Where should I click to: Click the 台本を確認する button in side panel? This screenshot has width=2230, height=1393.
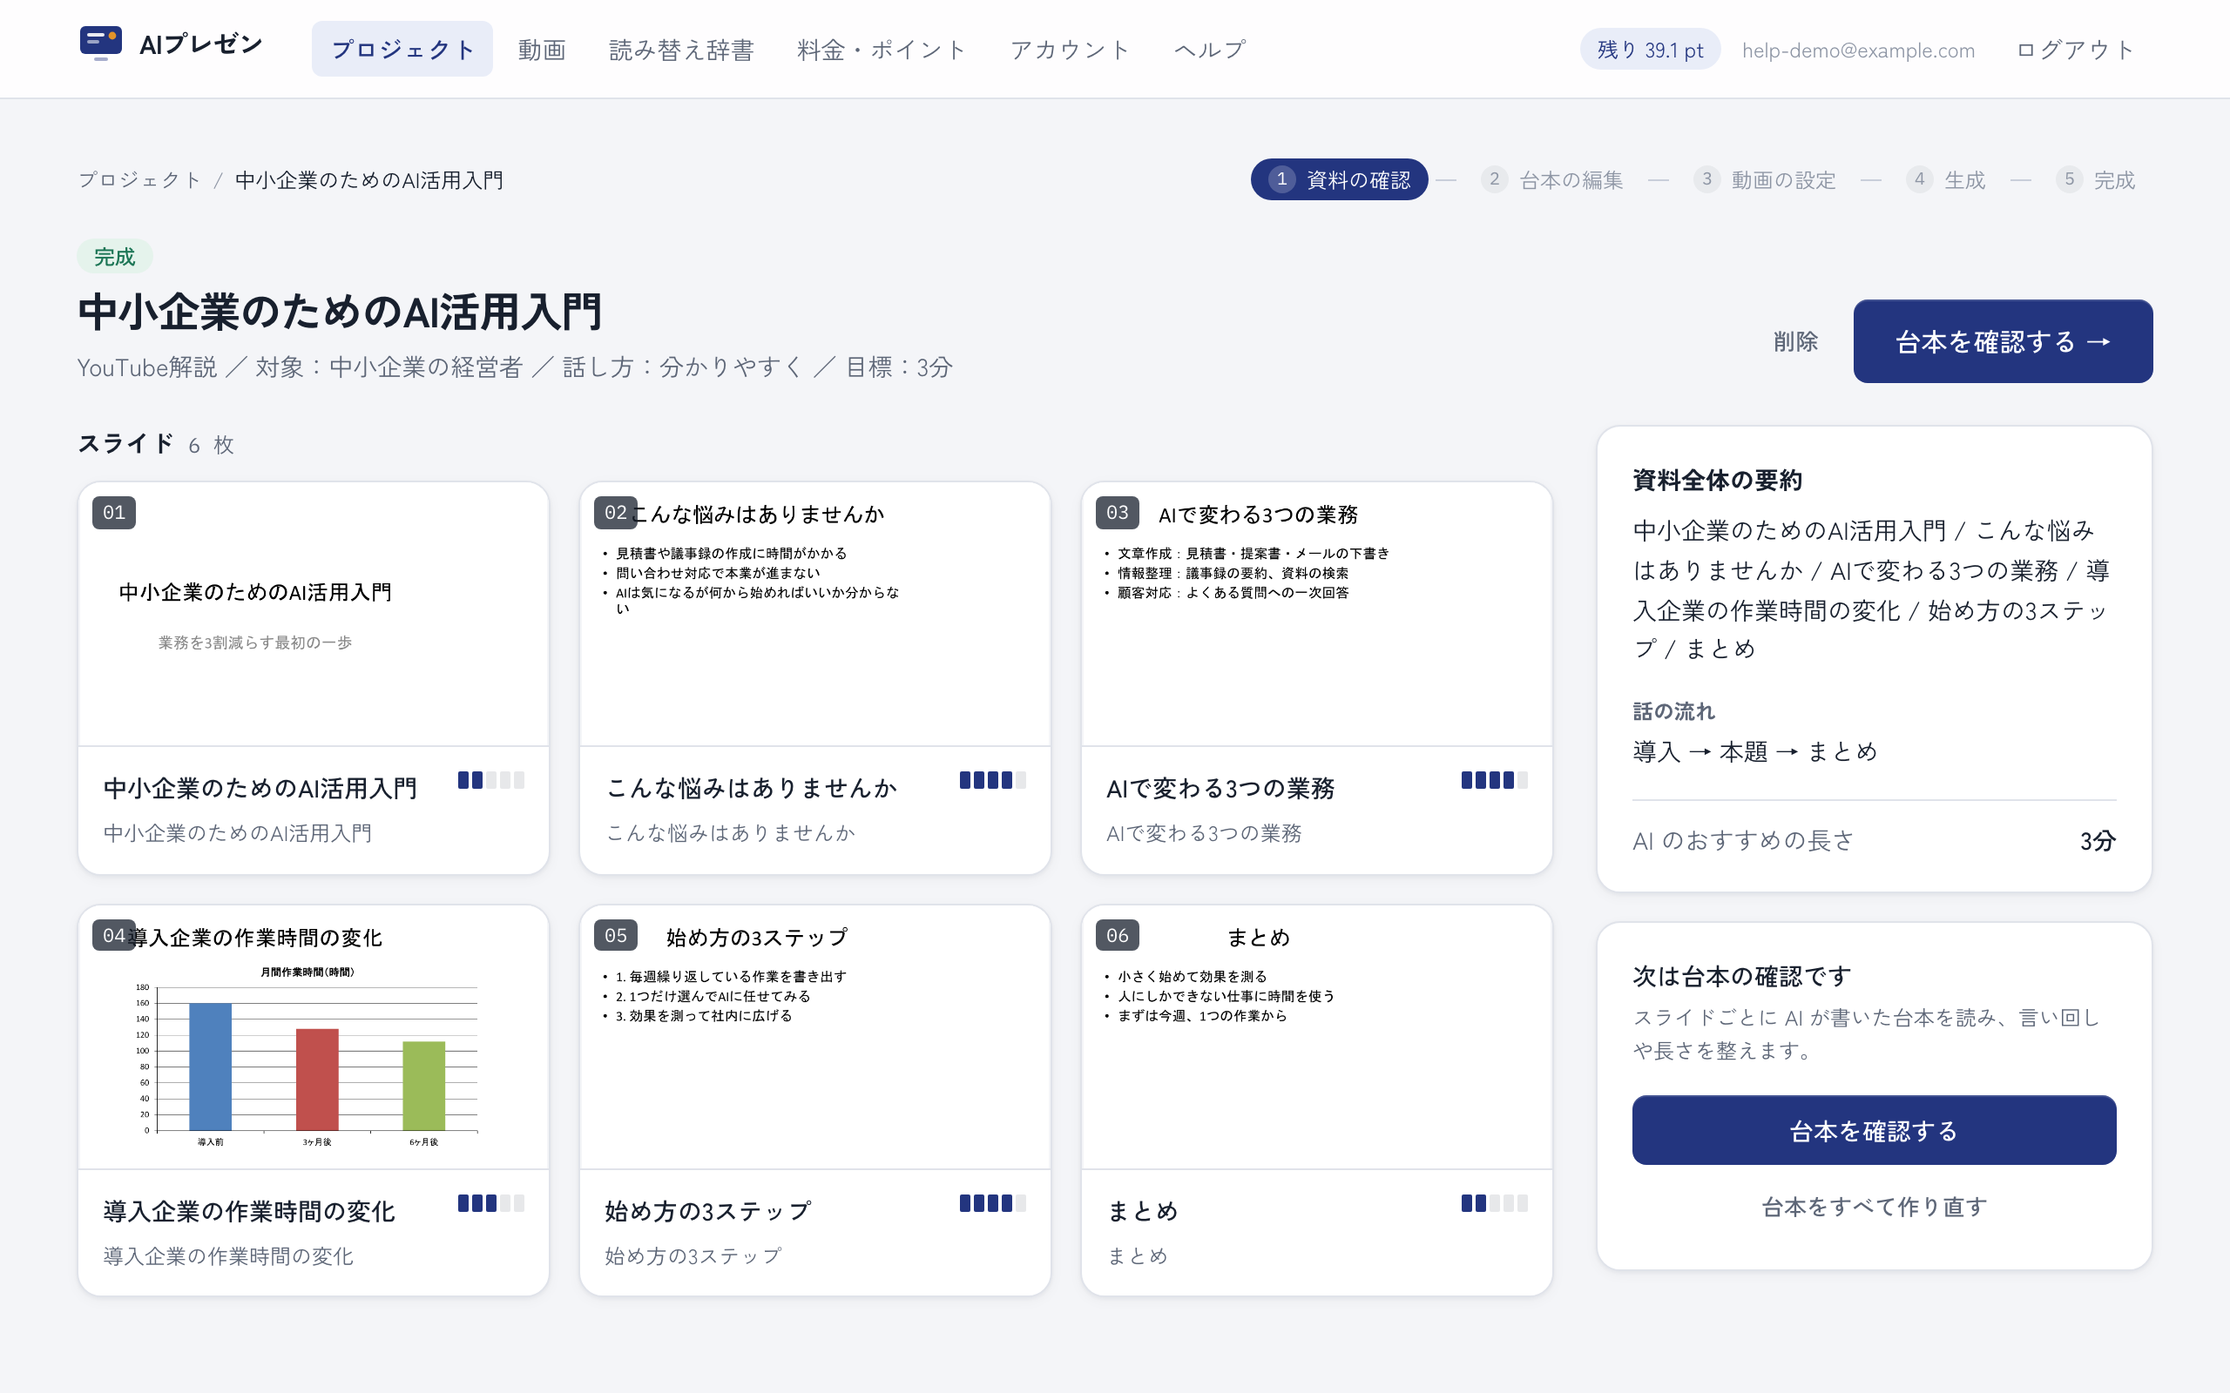coord(1874,1130)
